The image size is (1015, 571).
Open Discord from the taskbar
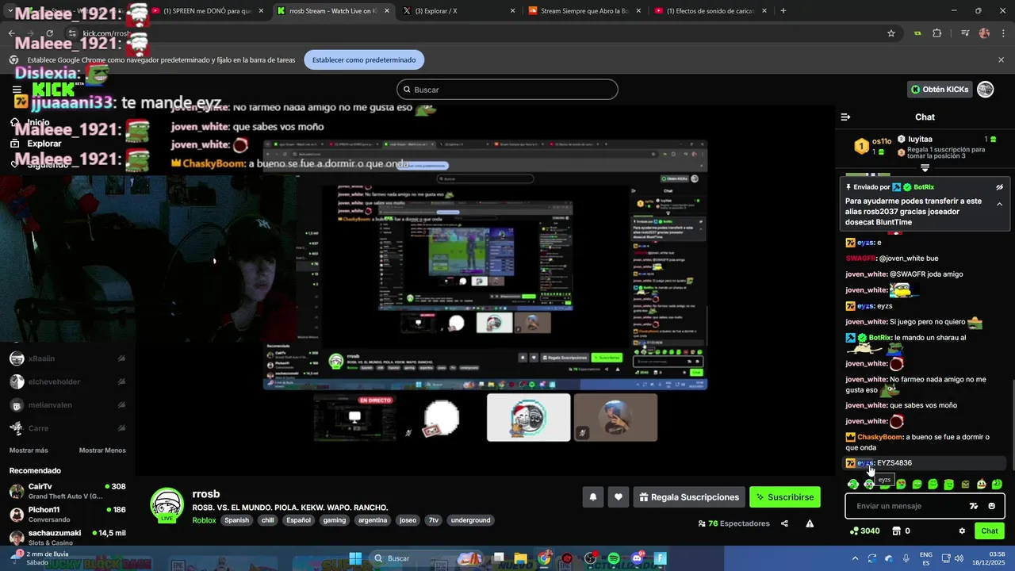(x=637, y=558)
